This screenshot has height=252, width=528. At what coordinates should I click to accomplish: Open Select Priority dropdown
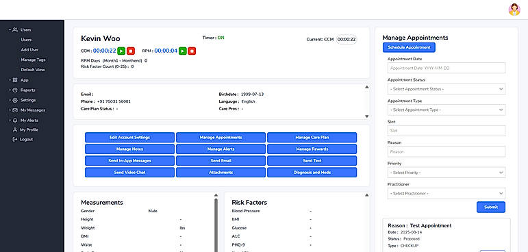point(447,173)
